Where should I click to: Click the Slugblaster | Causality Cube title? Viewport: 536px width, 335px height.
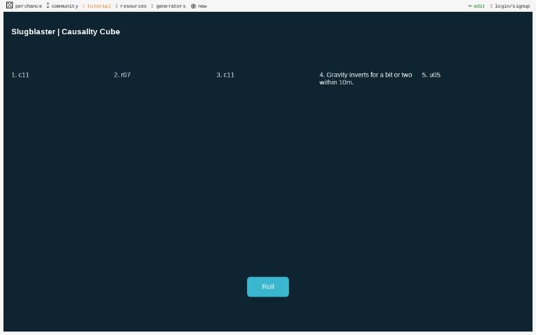pyautogui.click(x=66, y=31)
